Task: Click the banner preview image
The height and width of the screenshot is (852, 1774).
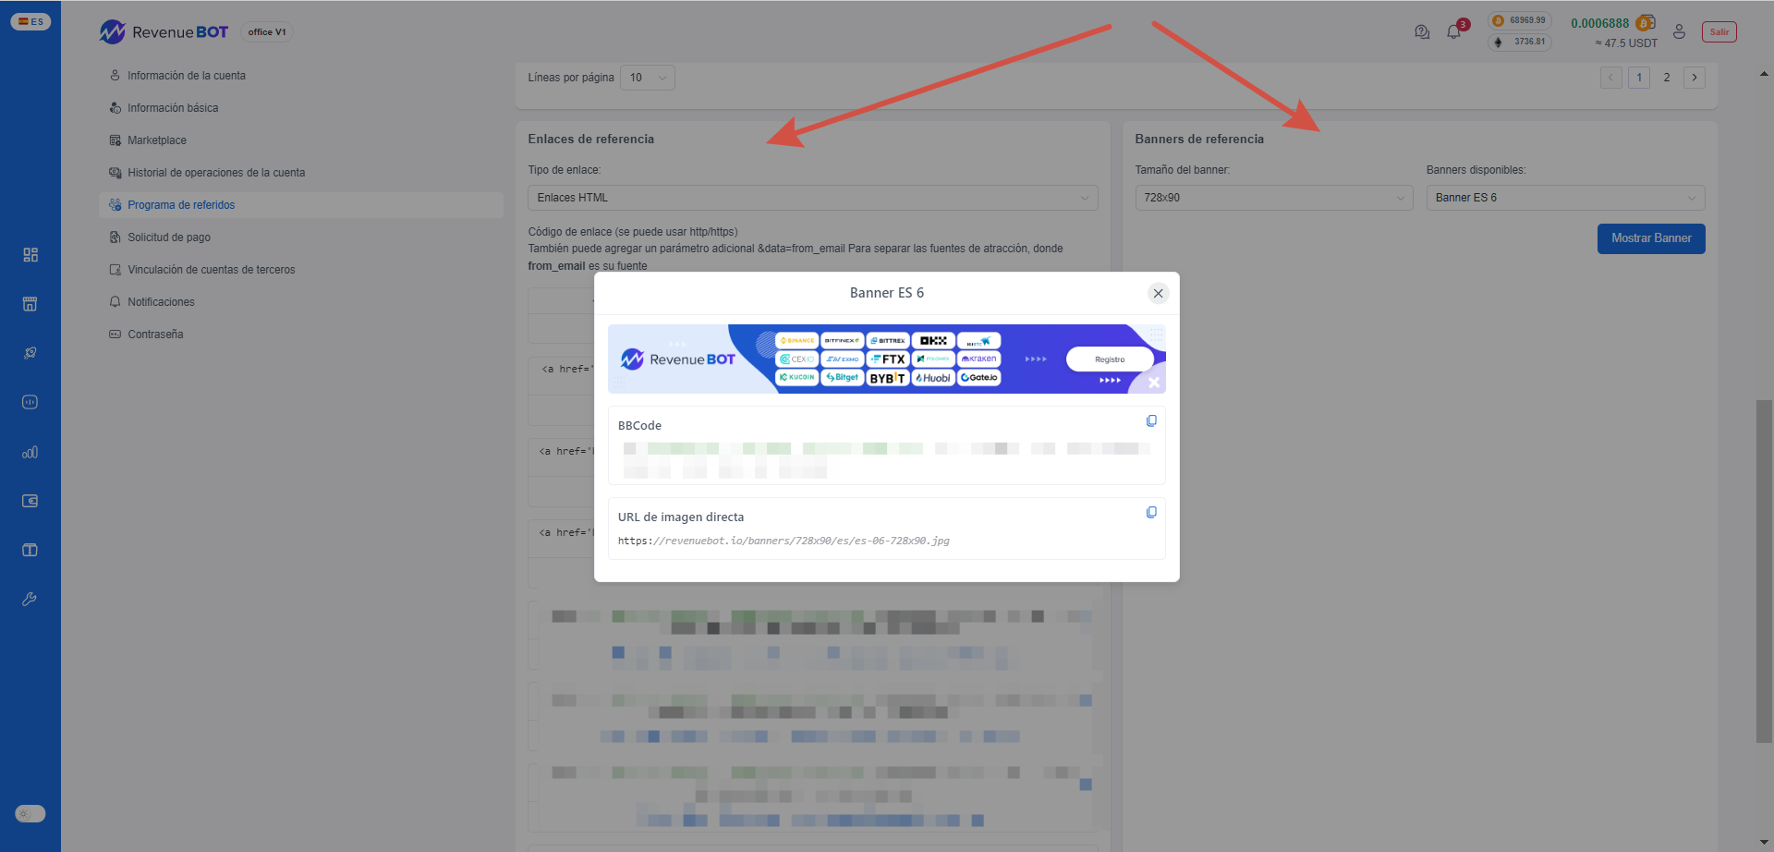Action: 887,359
